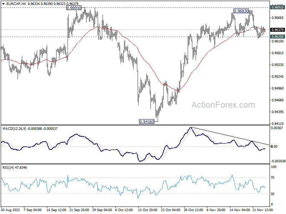Screen dimensions: 286x214
Task: Select the 0.96910 resistance axis tag
Action: coord(277,7)
